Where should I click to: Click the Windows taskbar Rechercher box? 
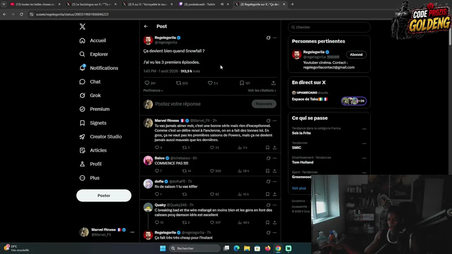point(194,248)
